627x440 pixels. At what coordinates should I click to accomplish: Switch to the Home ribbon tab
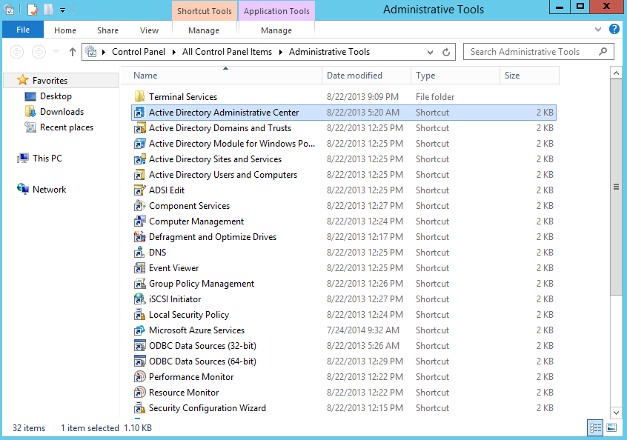tap(65, 30)
